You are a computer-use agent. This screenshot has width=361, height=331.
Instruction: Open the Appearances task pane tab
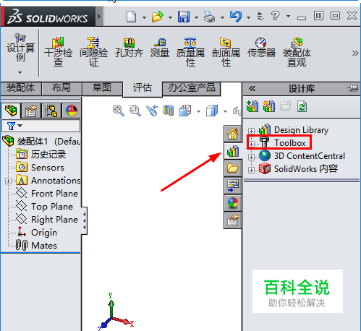click(232, 203)
